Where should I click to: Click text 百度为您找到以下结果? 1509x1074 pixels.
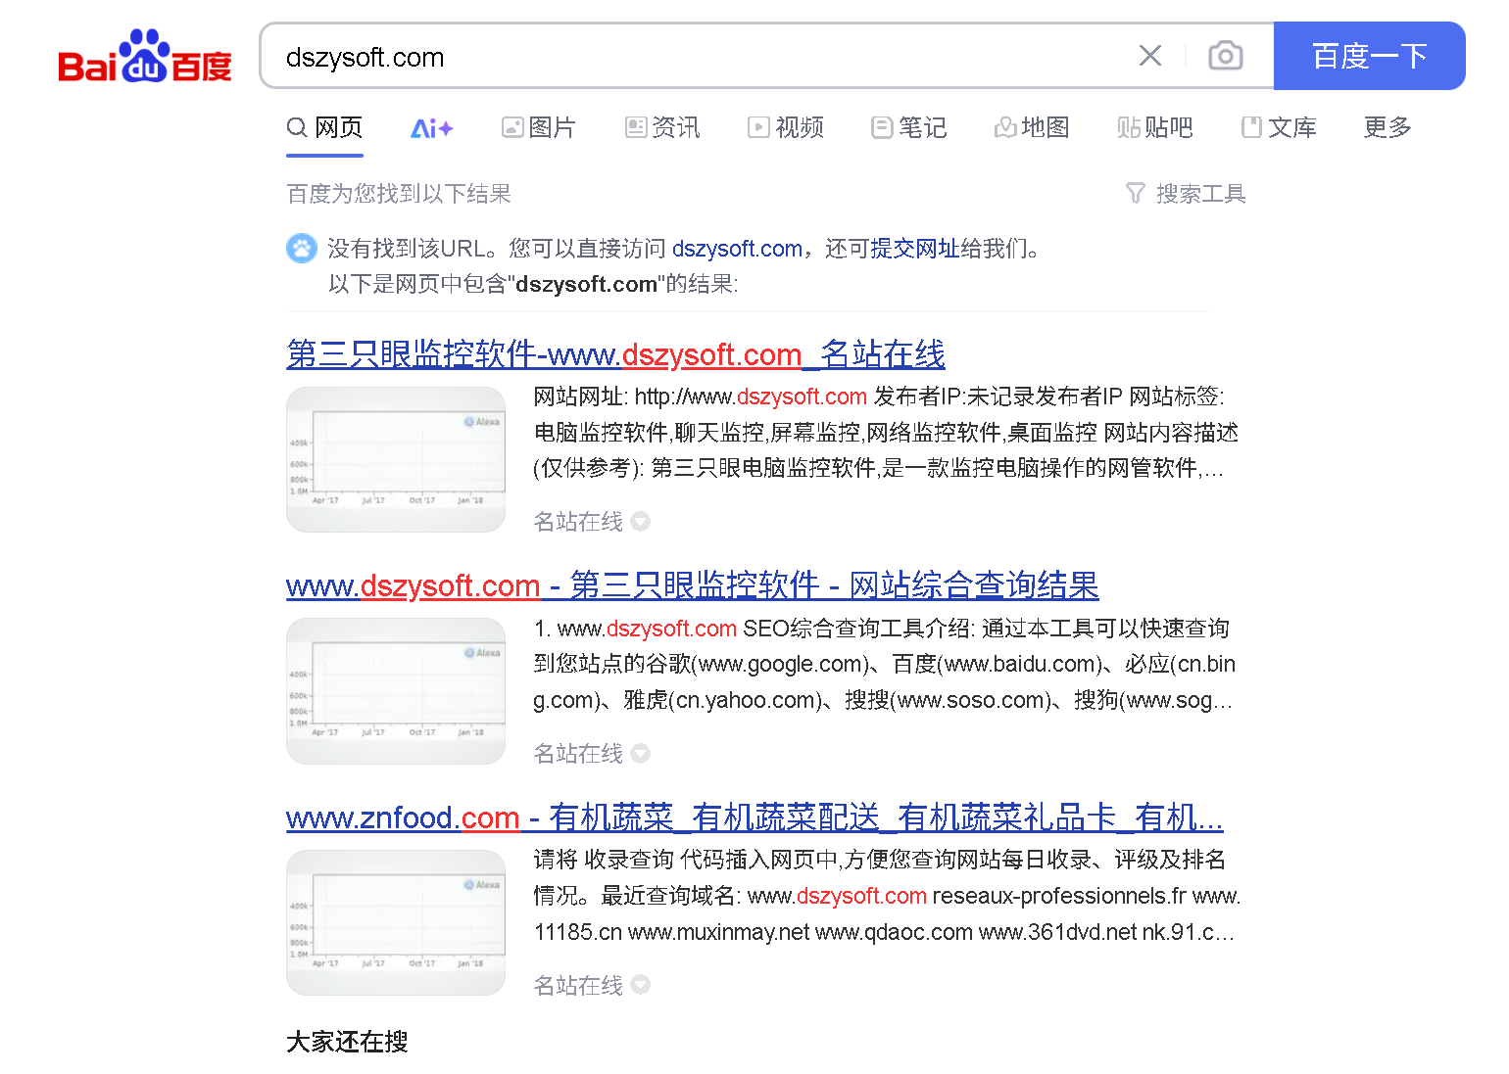[x=399, y=194]
